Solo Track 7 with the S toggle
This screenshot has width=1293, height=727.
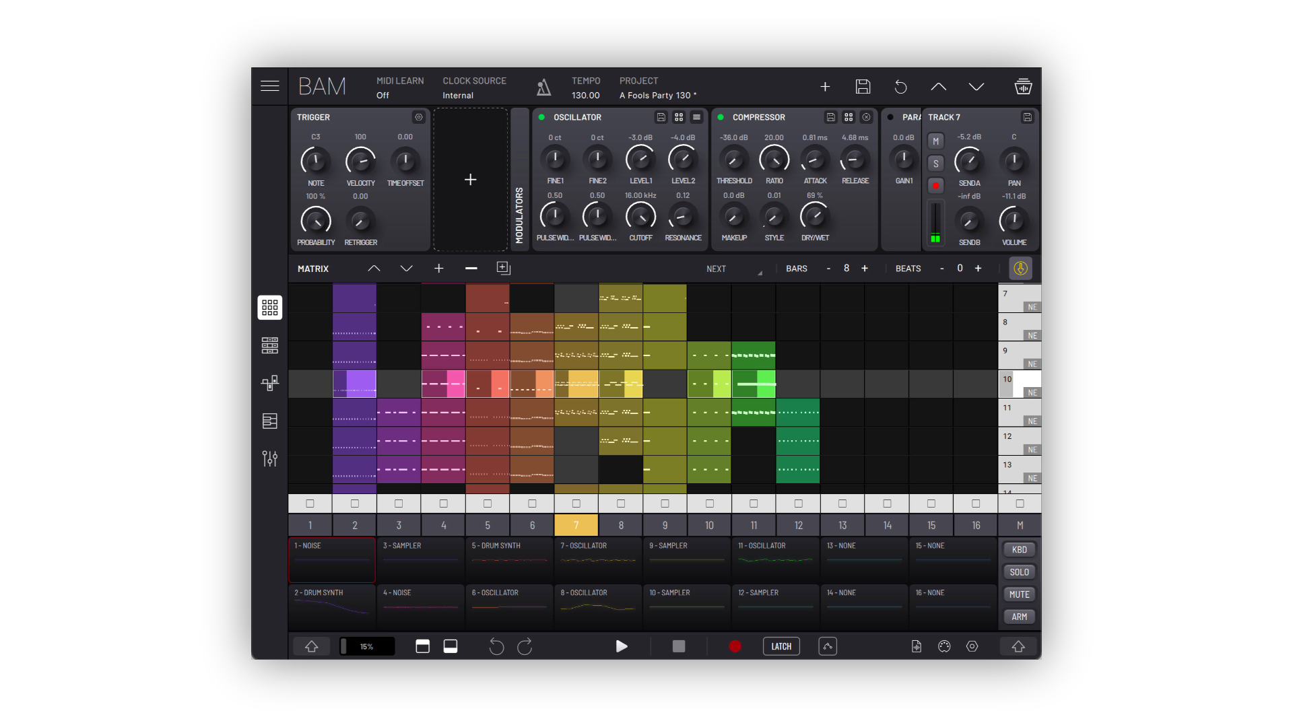(935, 163)
